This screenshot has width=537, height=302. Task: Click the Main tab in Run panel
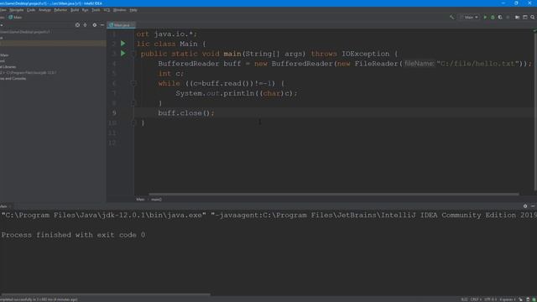5,206
